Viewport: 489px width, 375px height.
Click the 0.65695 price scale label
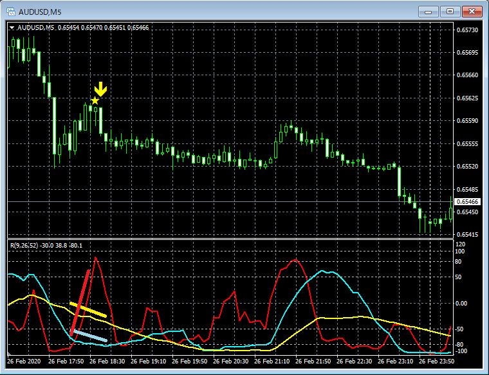click(x=467, y=53)
